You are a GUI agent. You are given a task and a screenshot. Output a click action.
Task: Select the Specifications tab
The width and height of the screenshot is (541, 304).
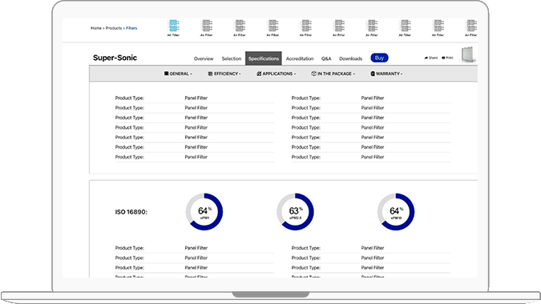[263, 58]
